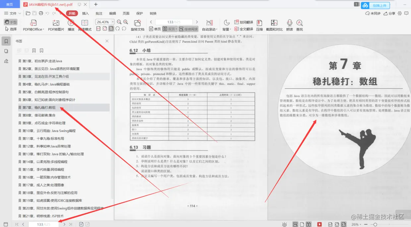Open the 文件 menu dropdown
The image size is (411, 227).
[x=13, y=13]
